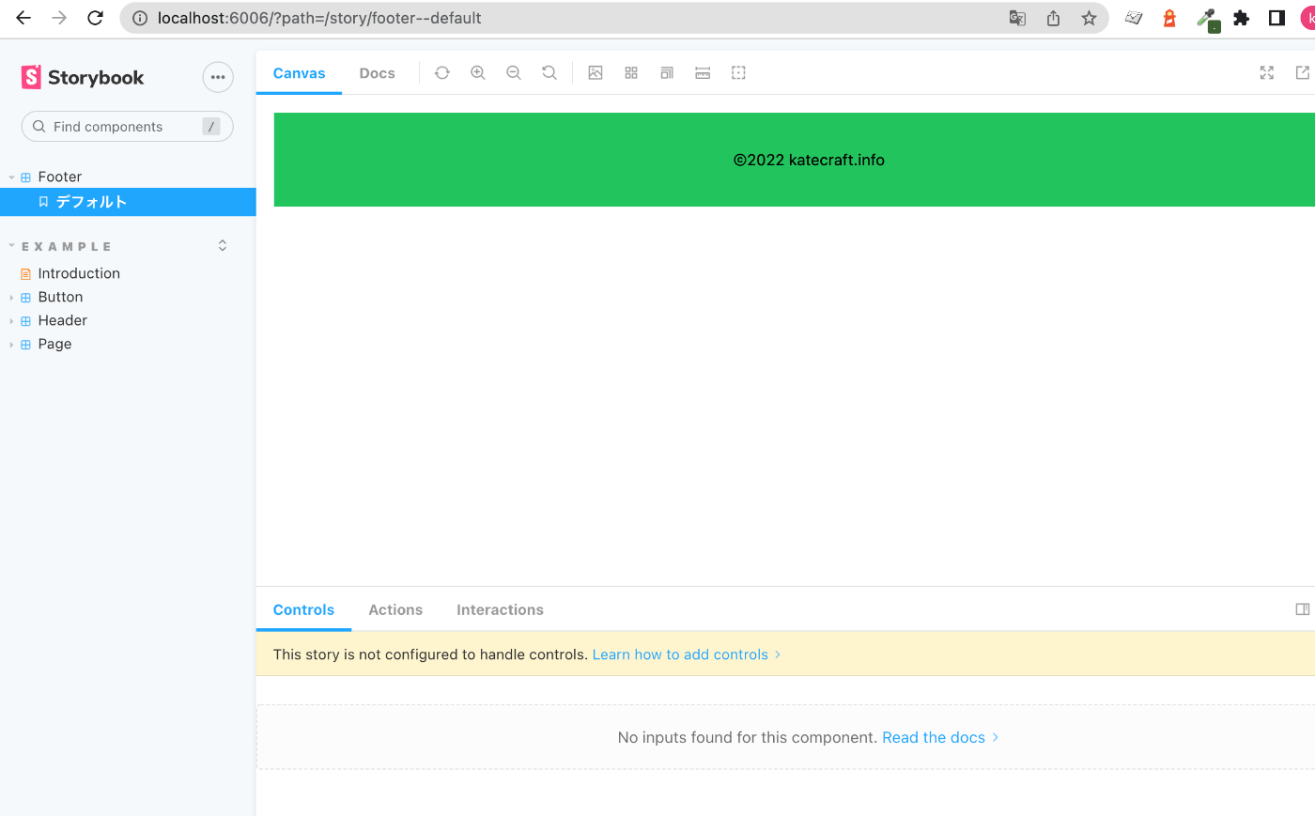Follow the Learn how to add controls link

coord(687,654)
